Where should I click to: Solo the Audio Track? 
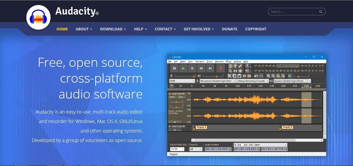click(x=180, y=97)
